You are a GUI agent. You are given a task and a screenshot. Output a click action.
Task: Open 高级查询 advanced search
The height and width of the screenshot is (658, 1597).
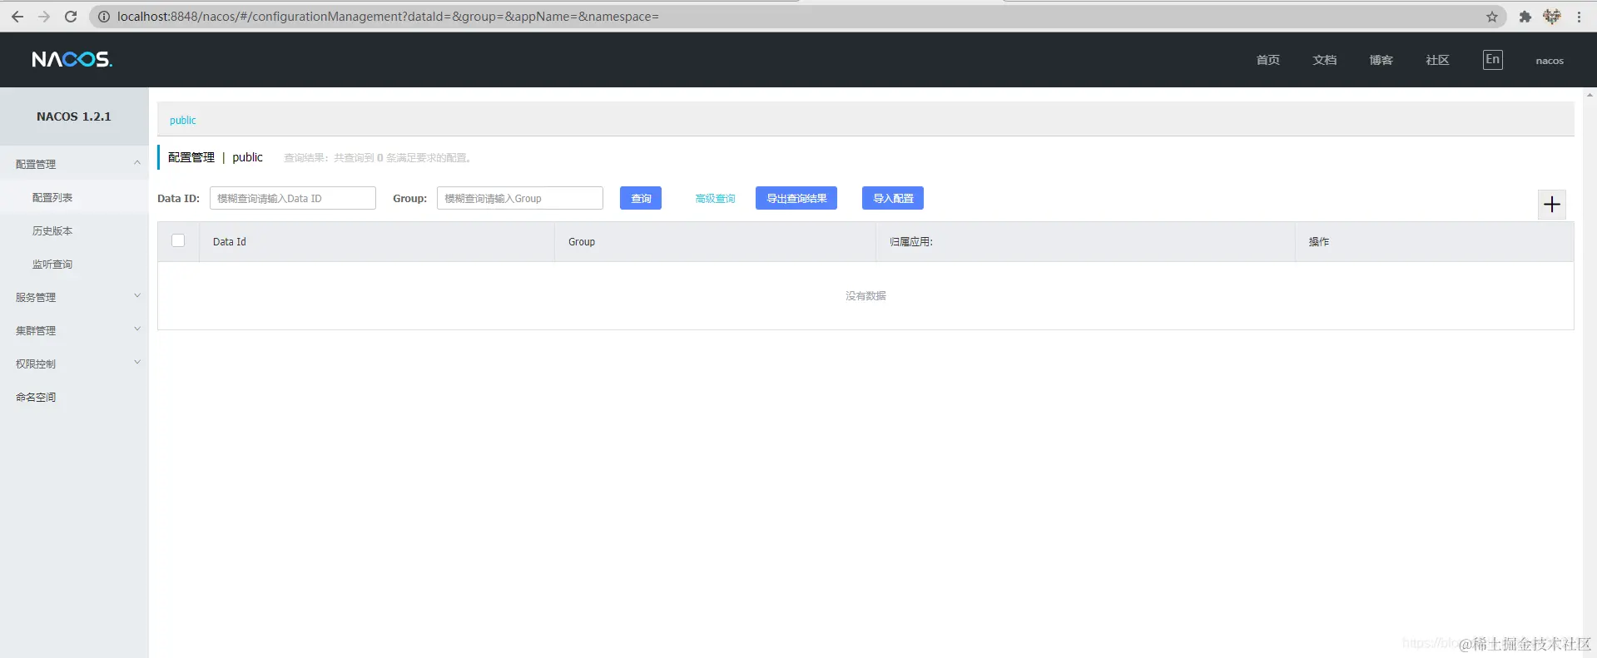click(x=715, y=198)
